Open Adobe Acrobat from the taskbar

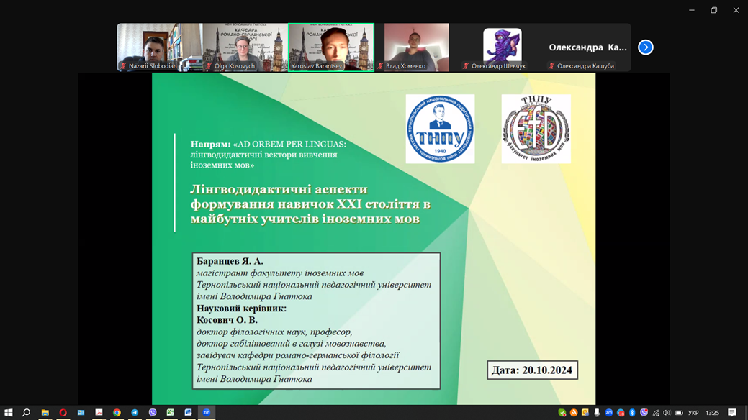tap(99, 412)
